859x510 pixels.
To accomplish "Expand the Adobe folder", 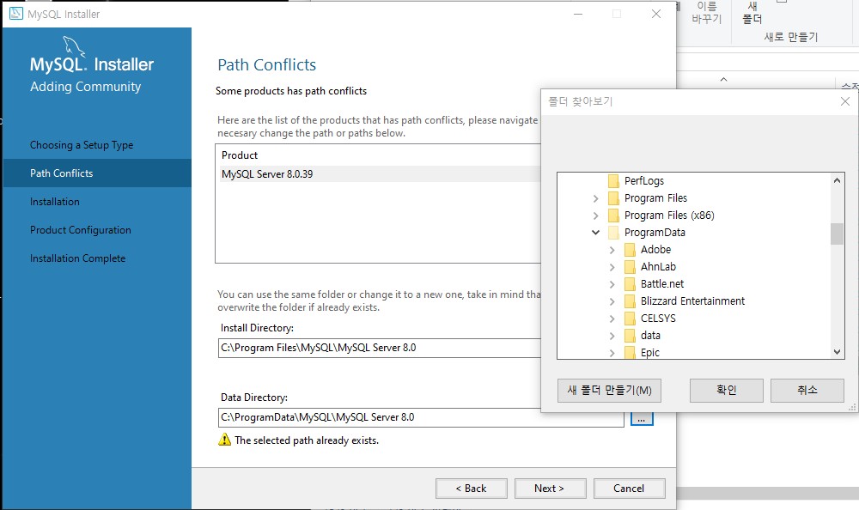I will tap(612, 250).
